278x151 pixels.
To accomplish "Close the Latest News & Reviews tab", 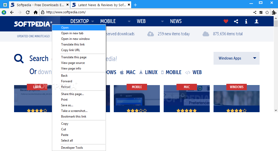I will click(x=129, y=5).
